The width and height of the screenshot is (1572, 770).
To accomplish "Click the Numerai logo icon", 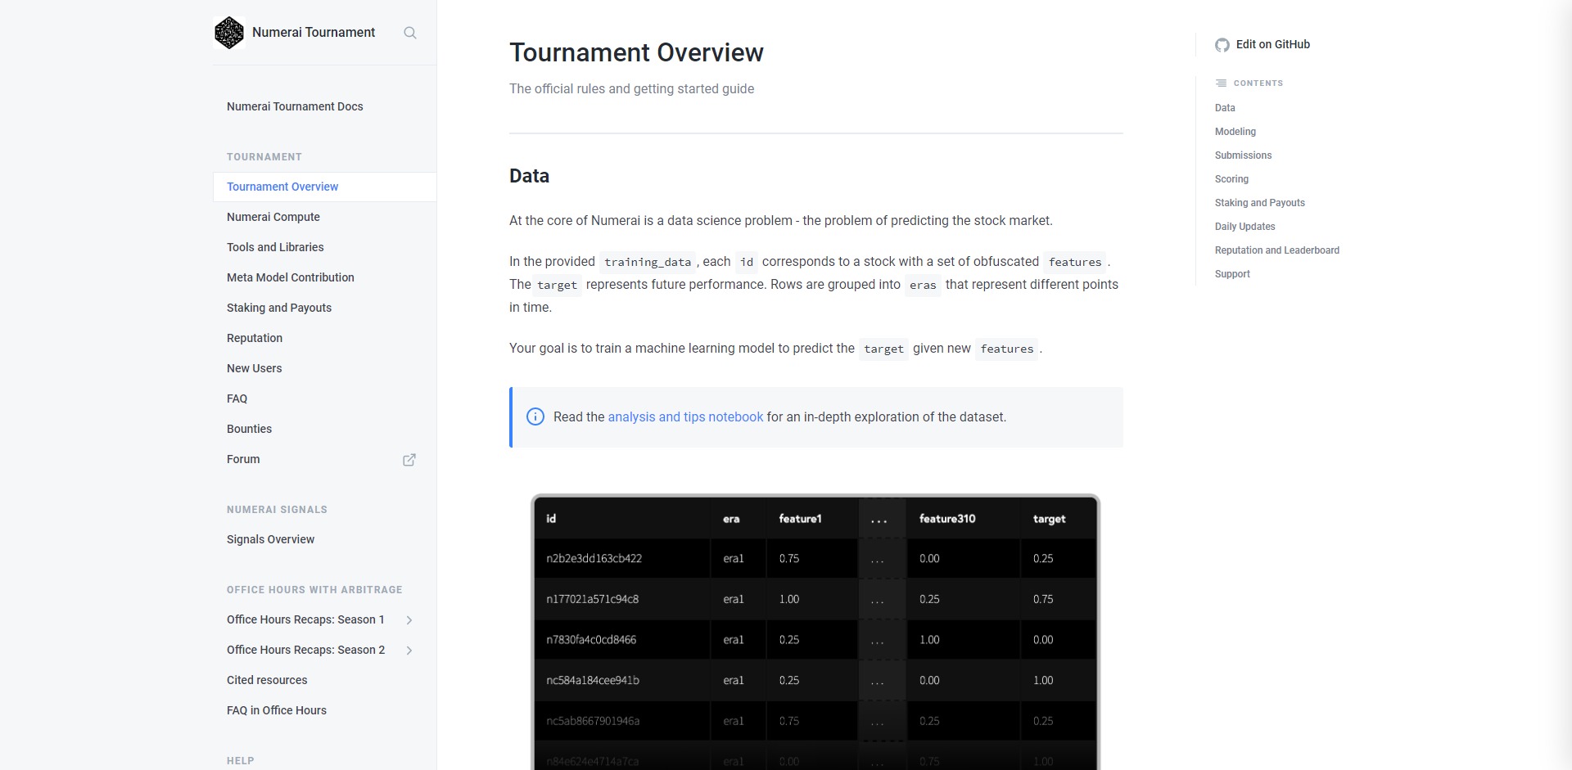I will pos(228,33).
